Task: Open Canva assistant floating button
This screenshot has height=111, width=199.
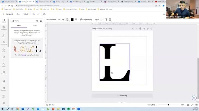Action: tap(194, 98)
